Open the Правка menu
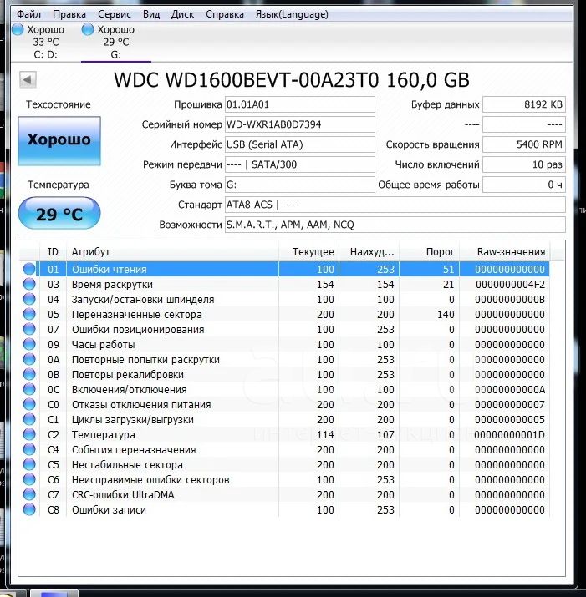This screenshot has height=597, width=586. (x=69, y=14)
